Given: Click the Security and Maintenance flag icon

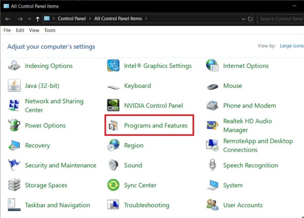Looking at the screenshot, I should pyautogui.click(x=14, y=165).
